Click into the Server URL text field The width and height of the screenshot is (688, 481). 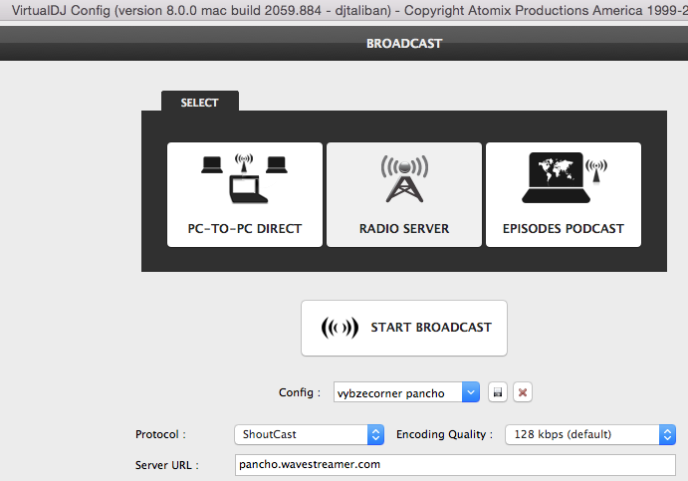tap(455, 465)
